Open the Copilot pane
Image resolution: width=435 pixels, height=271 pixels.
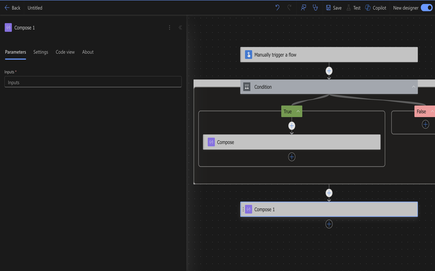coord(376,8)
